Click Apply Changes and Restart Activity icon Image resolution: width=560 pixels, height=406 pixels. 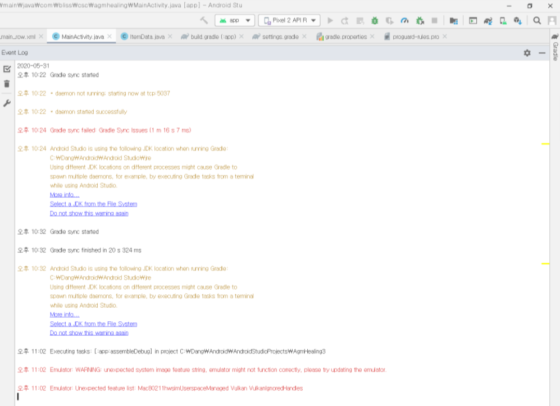point(345,21)
